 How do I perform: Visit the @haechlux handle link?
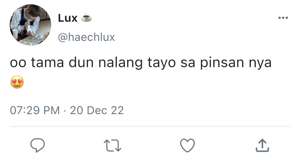pyautogui.click(x=86, y=37)
